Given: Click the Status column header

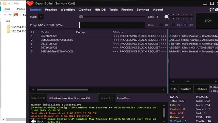Looking at the screenshot, I should (118, 32).
